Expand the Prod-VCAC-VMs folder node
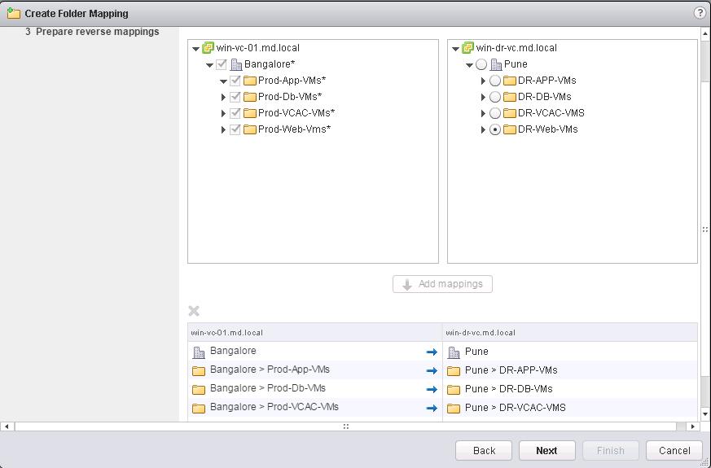Screen dimensions: 711x468 click(223, 113)
